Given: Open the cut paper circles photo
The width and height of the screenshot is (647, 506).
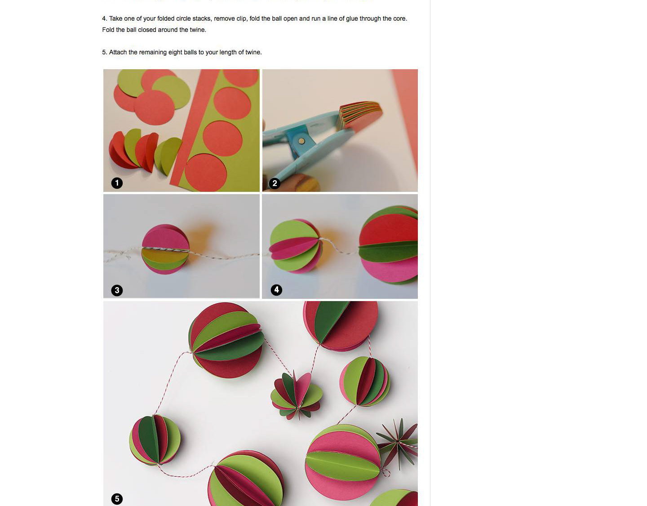Looking at the screenshot, I should [x=182, y=130].
